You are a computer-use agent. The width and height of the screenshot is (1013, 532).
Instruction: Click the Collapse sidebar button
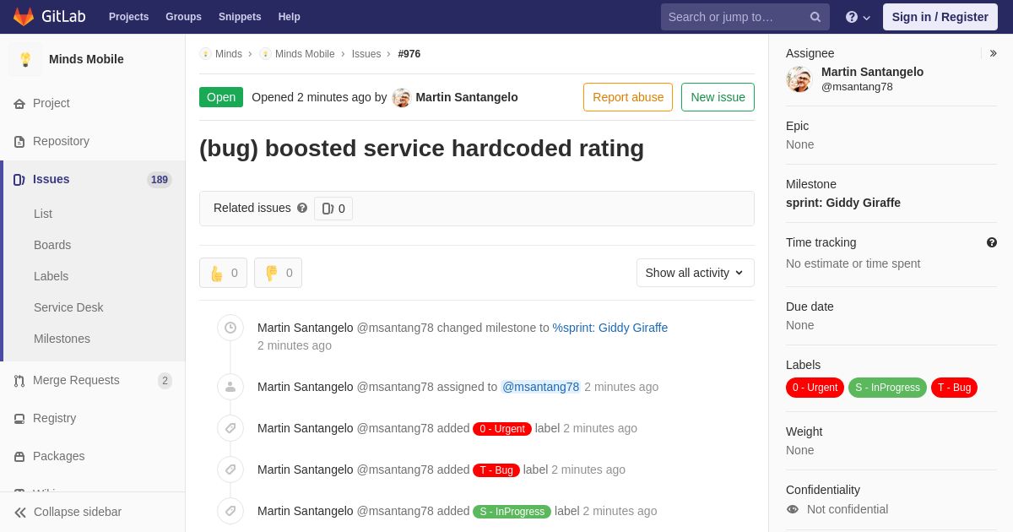pos(93,512)
